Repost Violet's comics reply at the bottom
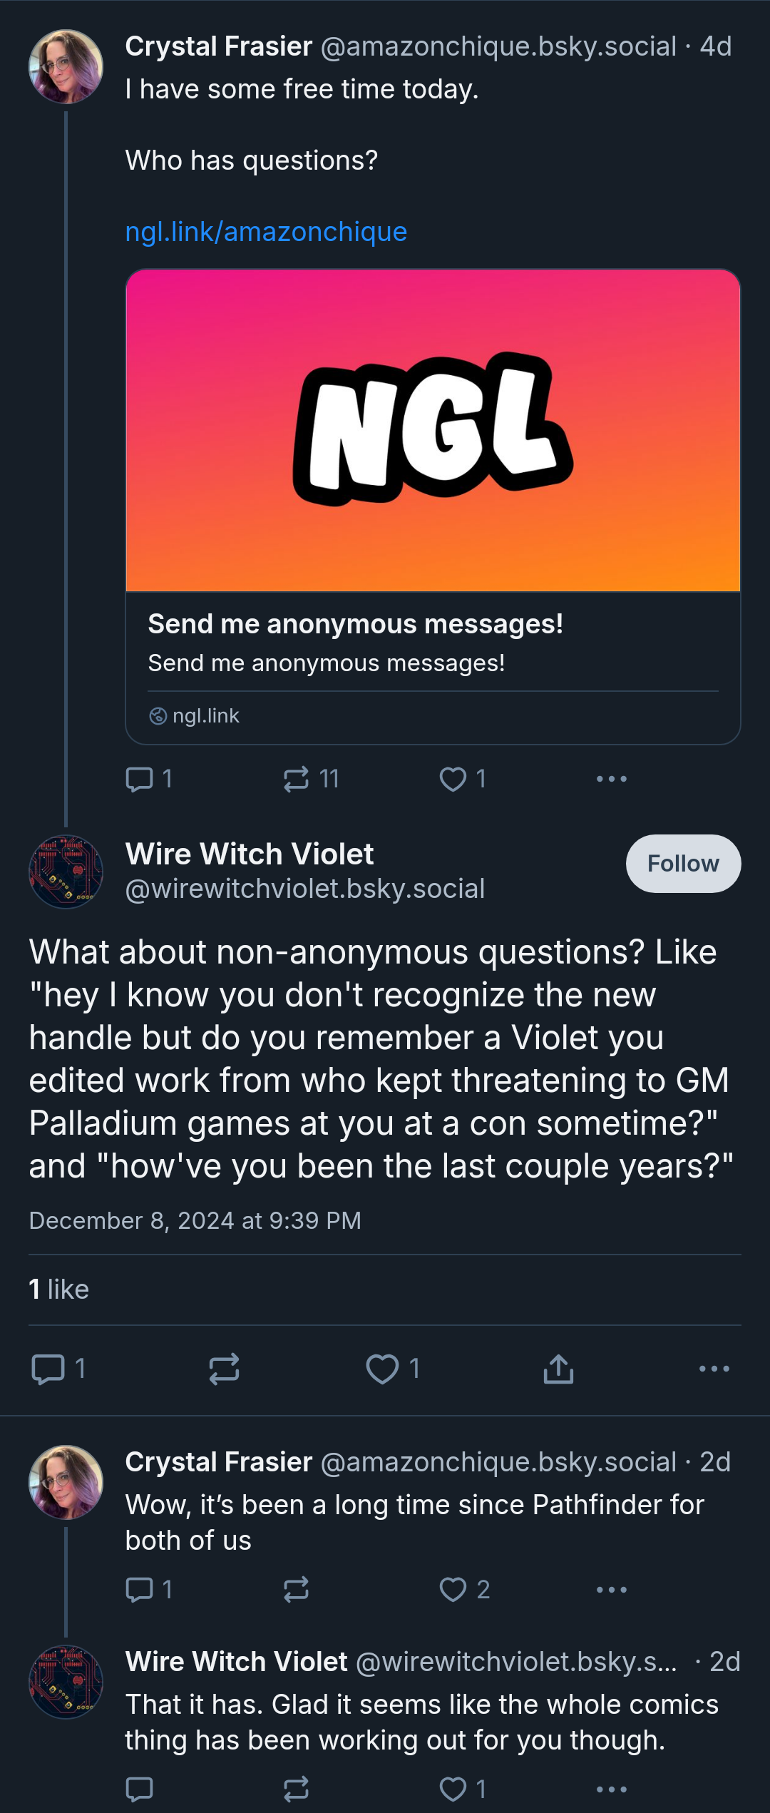770x1813 pixels. click(x=296, y=1789)
